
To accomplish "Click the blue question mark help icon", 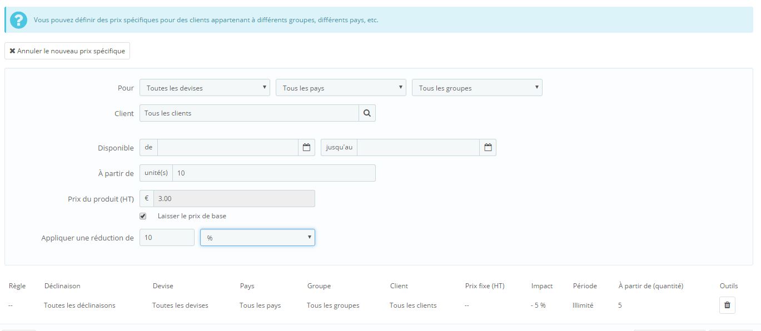I will [x=19, y=20].
